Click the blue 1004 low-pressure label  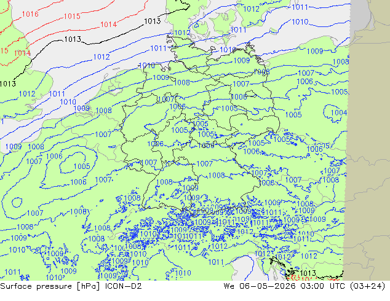[339, 113]
